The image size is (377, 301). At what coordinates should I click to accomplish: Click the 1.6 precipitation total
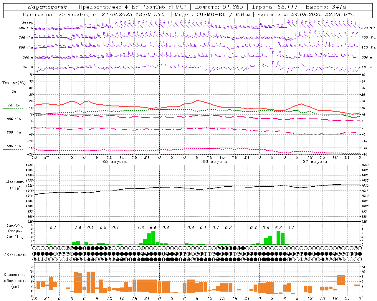pos(141,228)
